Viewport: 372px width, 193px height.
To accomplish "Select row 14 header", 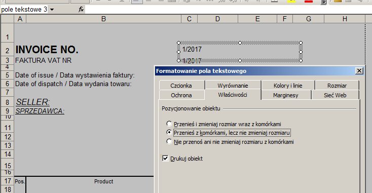I will (x=8, y=154).
